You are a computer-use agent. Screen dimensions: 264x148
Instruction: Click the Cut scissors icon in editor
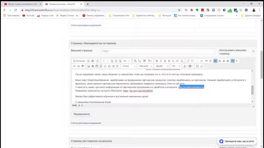104,61
